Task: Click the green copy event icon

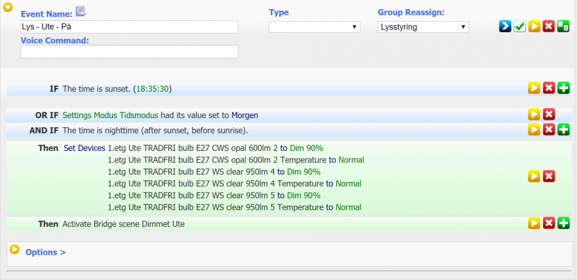Action: coord(563,27)
